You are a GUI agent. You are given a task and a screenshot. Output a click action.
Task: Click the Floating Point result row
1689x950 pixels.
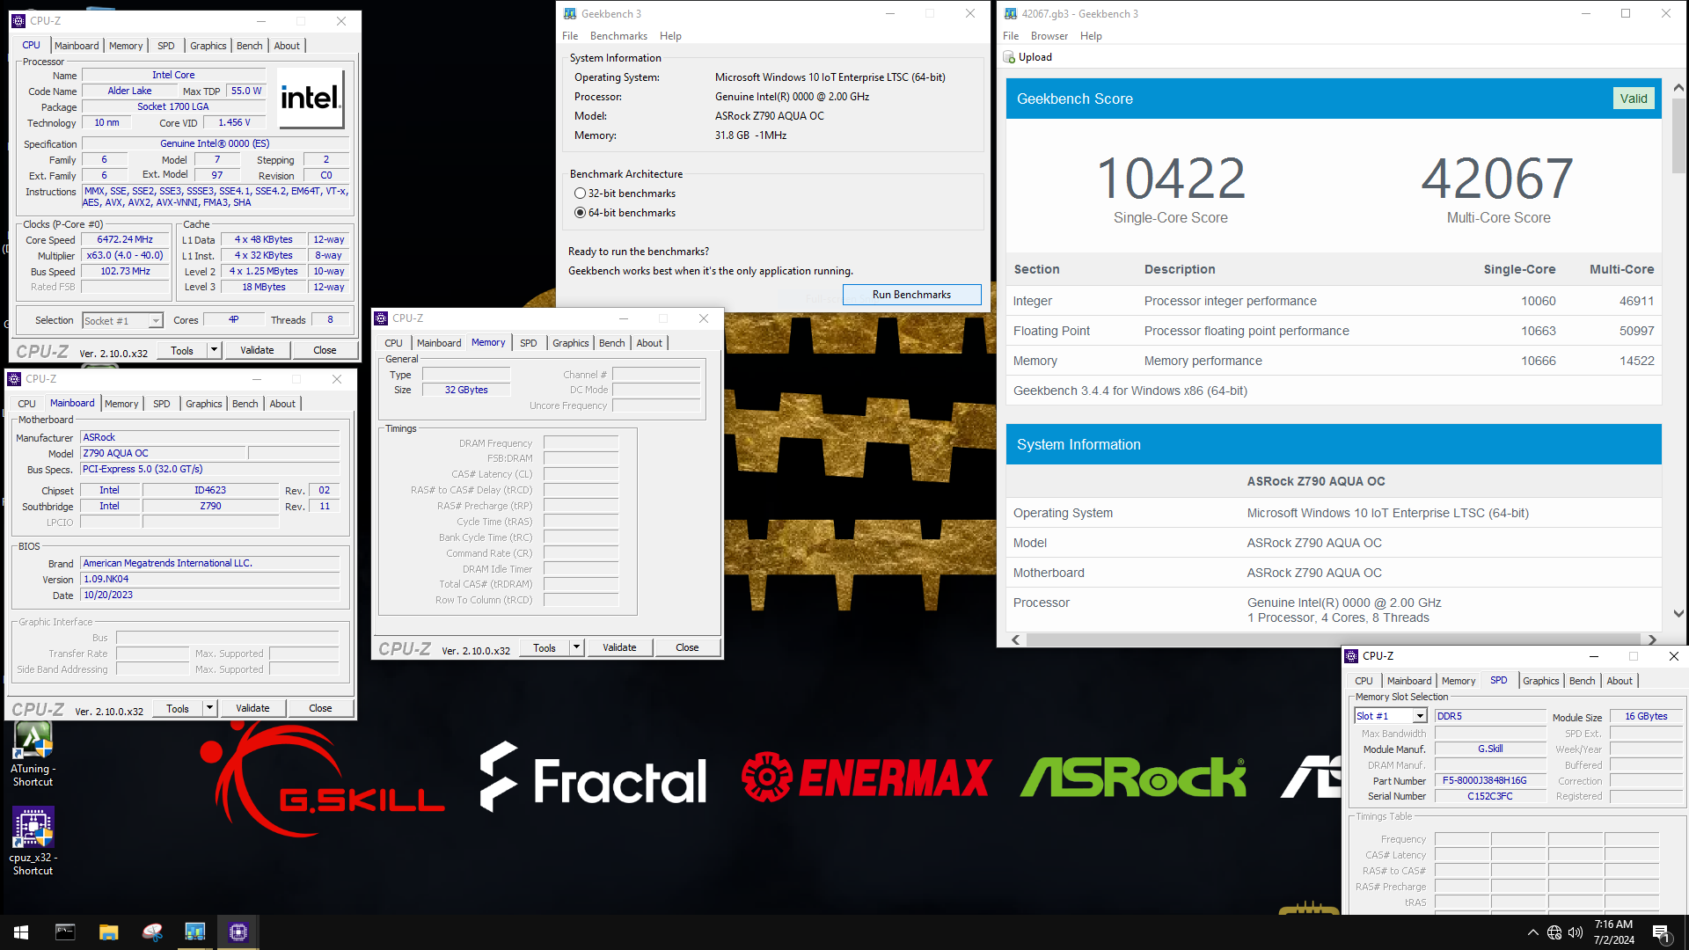[x=1334, y=331]
